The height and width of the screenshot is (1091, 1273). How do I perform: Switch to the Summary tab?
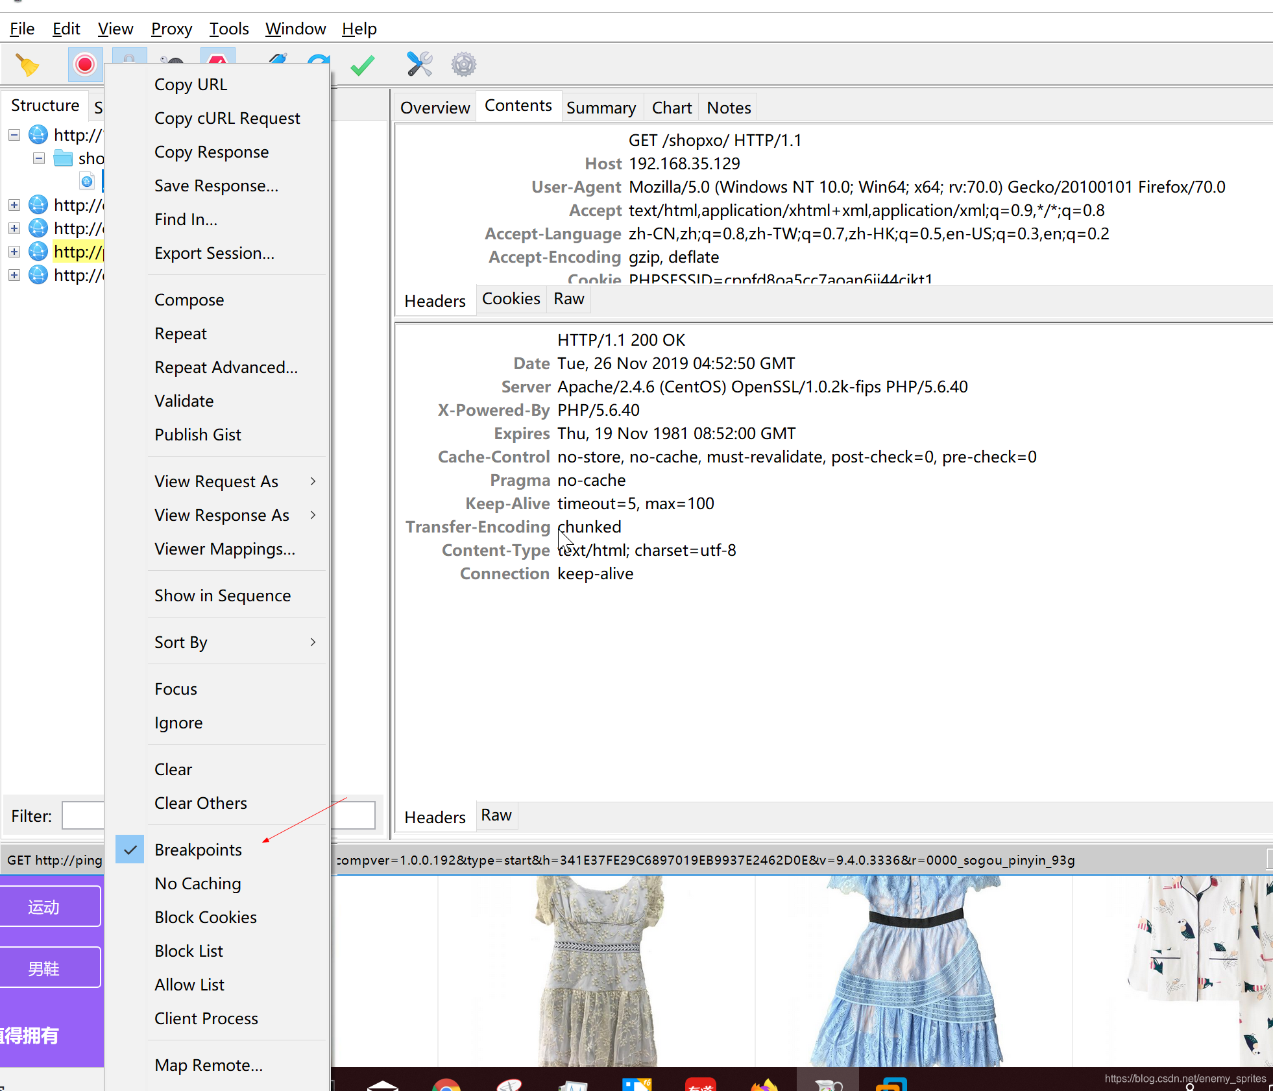point(601,108)
